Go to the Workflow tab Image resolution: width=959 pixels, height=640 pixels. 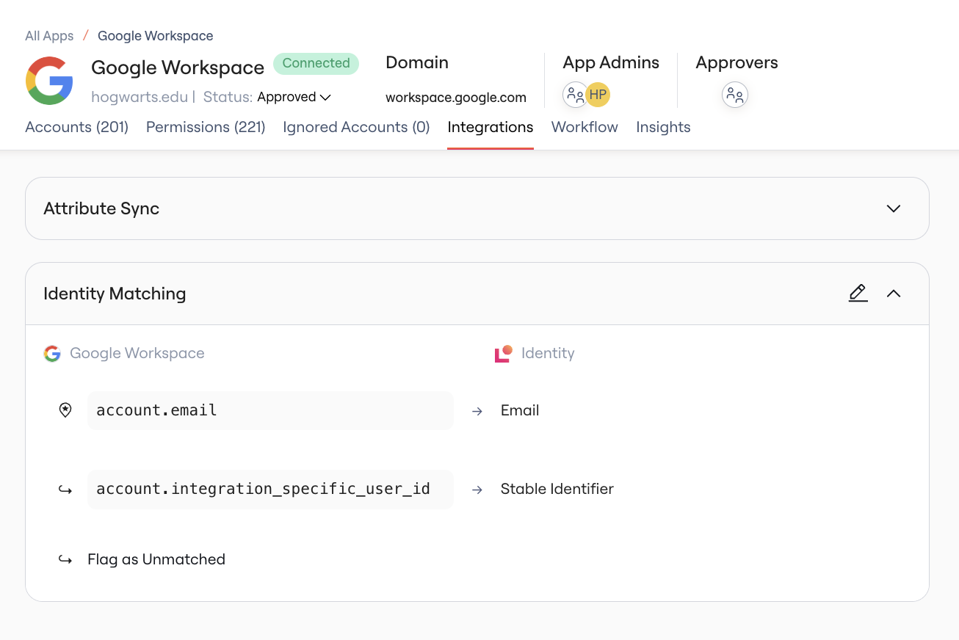tap(585, 127)
